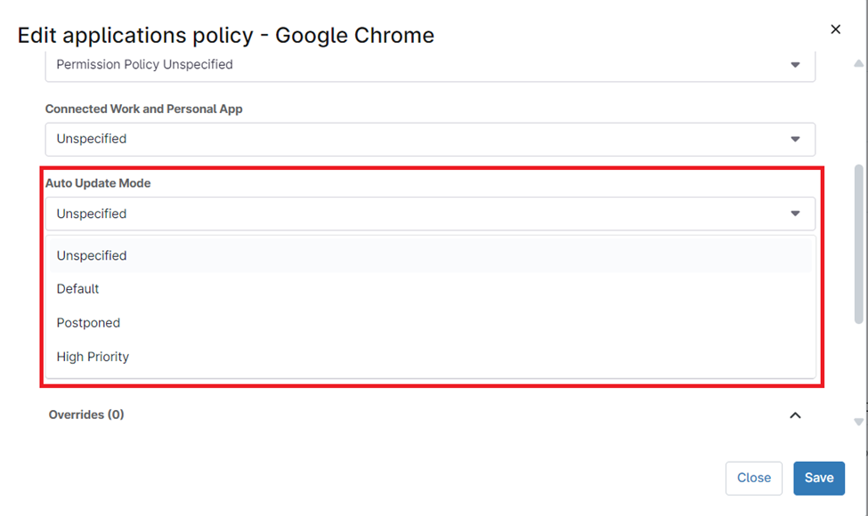Click the Connected Work and Personal App dropdown arrow
This screenshot has height=516, width=868.
tap(795, 139)
